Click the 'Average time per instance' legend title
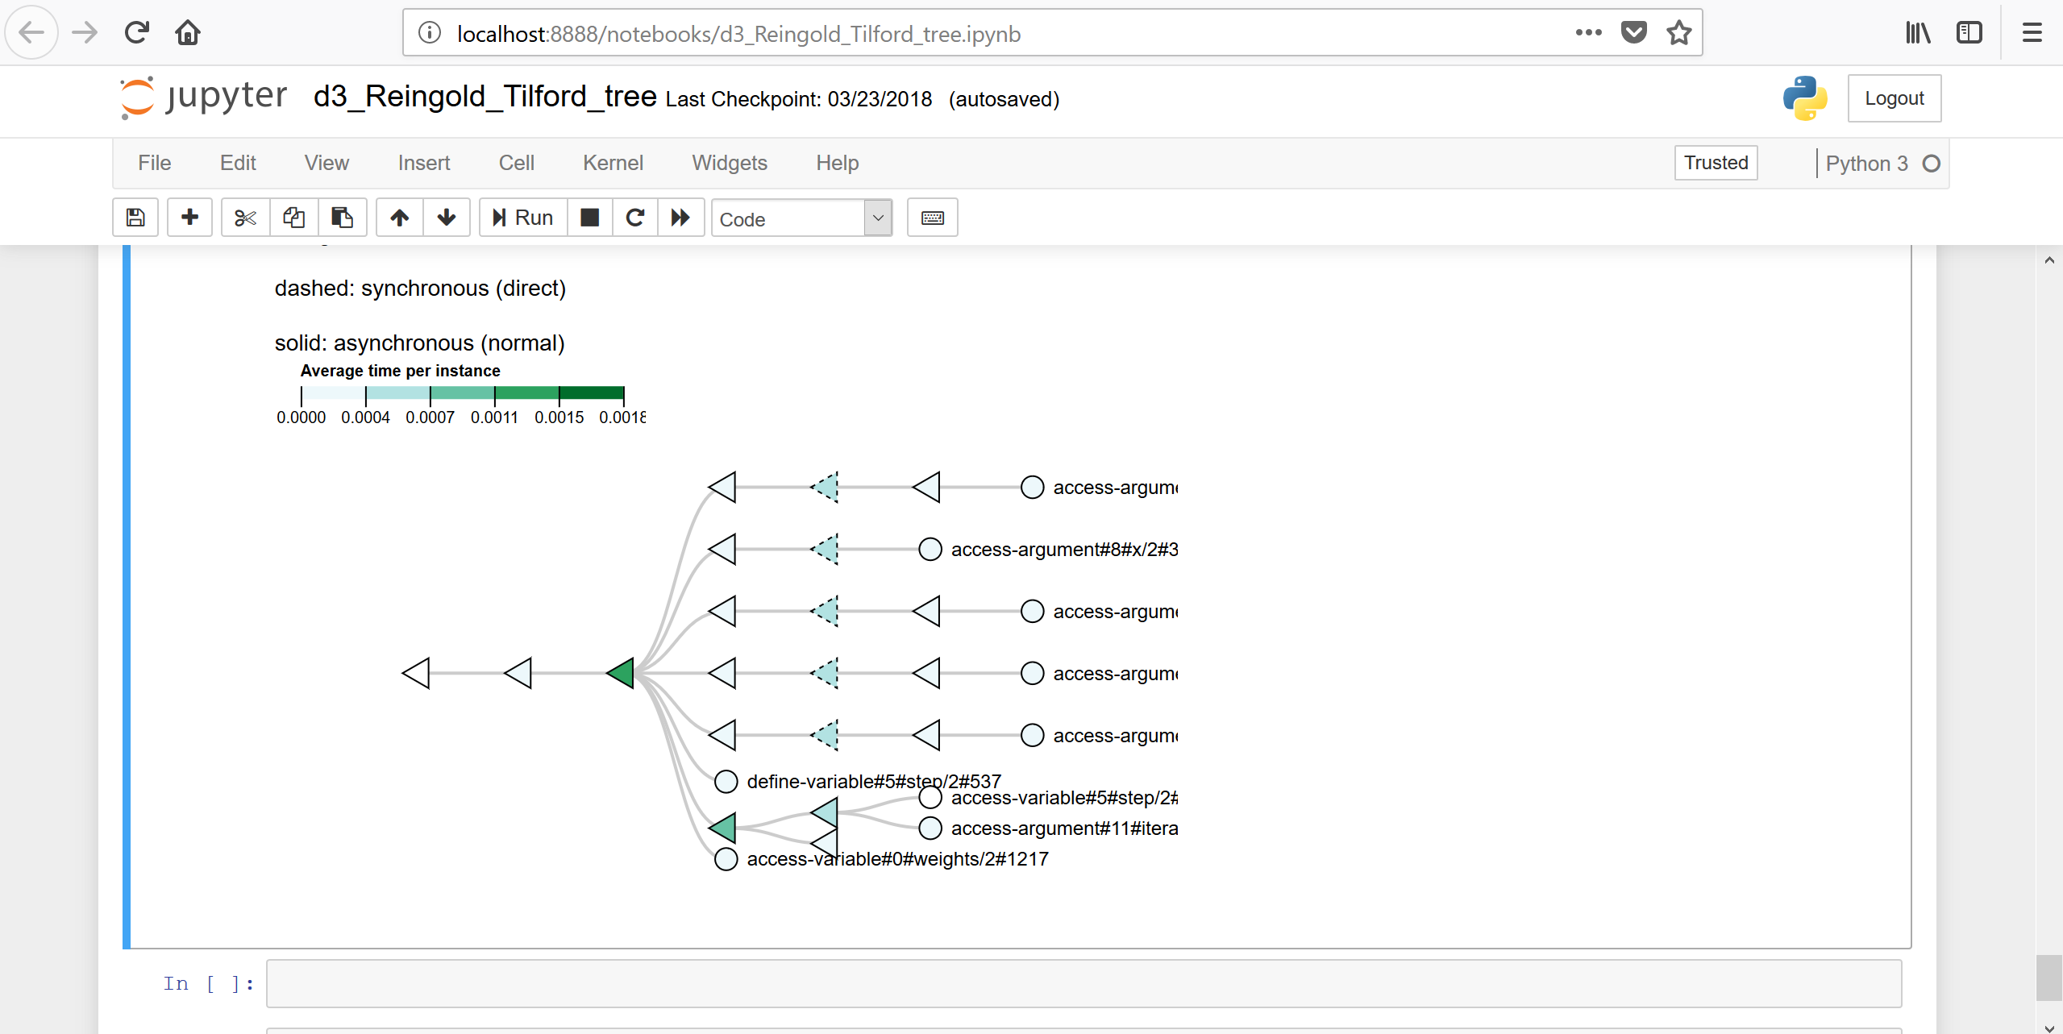Screen dimensions: 2063x1034 pos(400,371)
